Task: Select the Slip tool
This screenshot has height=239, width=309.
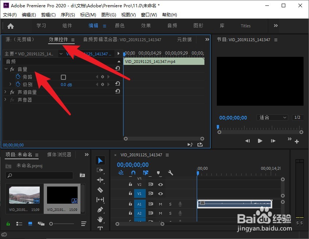Action: (x=100, y=200)
